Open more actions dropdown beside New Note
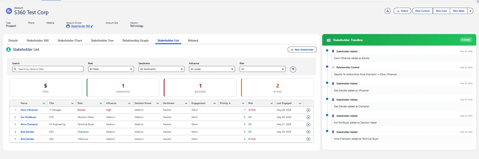Screen dimensions: 479x159 pyautogui.click(x=470, y=11)
